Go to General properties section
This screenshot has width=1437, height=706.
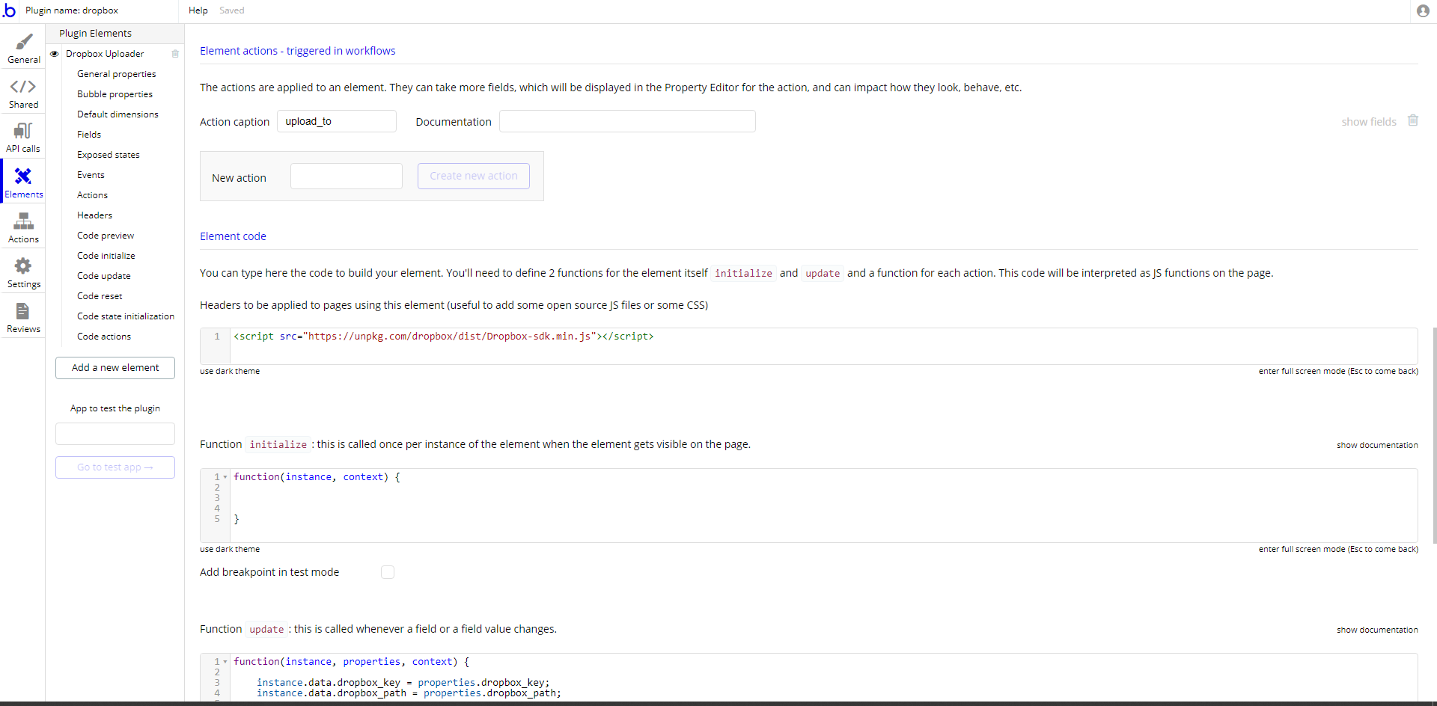pos(117,74)
